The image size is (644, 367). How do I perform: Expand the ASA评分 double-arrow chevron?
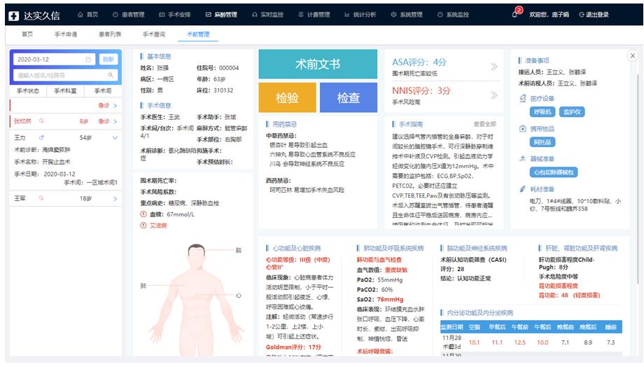[x=493, y=67]
